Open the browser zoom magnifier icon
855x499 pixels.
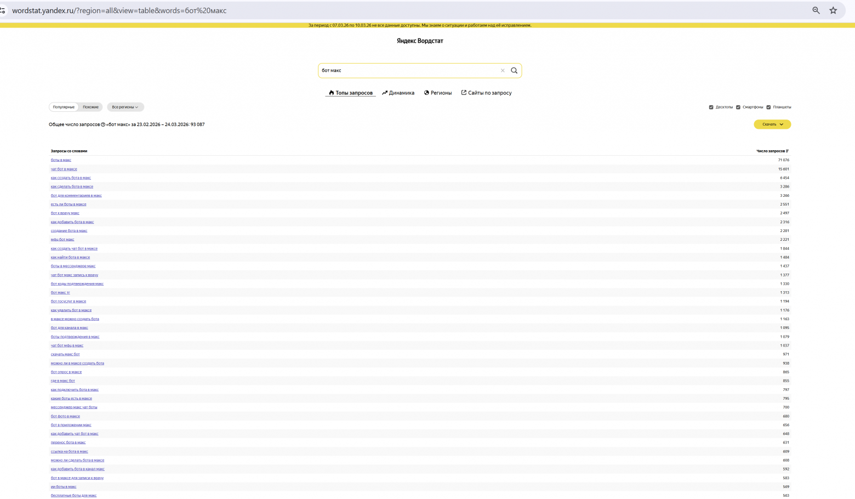pyautogui.click(x=816, y=10)
